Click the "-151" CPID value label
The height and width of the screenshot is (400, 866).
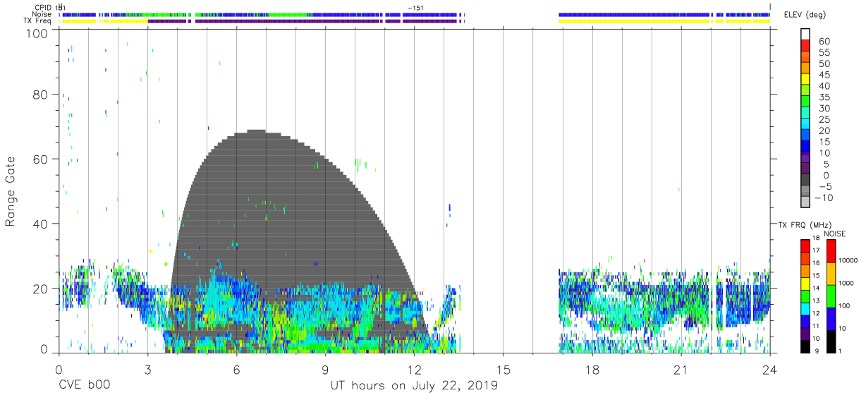[x=415, y=7]
